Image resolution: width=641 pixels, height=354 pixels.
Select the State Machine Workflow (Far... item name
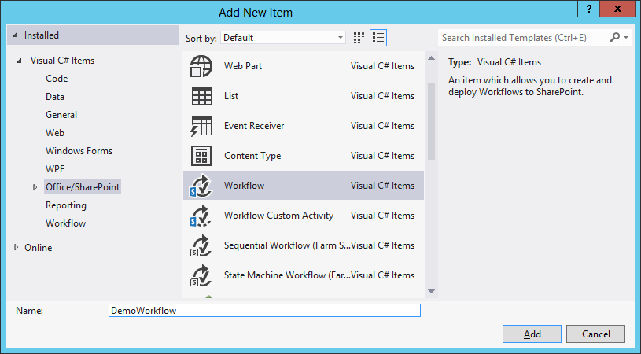286,275
